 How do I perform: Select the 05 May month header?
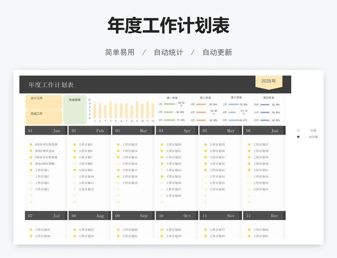point(220,130)
